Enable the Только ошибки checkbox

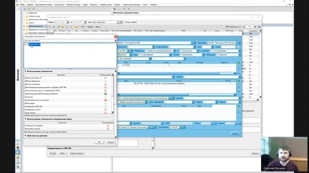(124, 22)
